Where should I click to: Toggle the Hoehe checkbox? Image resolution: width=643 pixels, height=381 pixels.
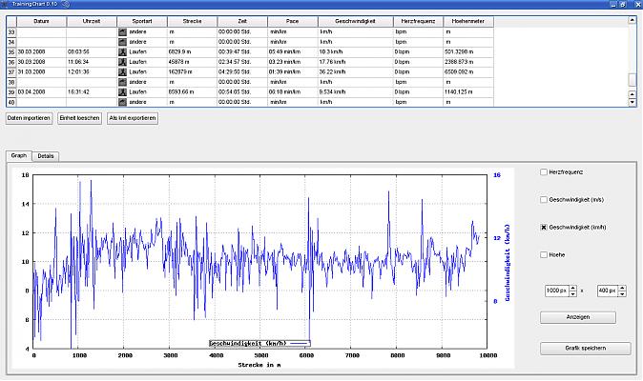(x=544, y=254)
